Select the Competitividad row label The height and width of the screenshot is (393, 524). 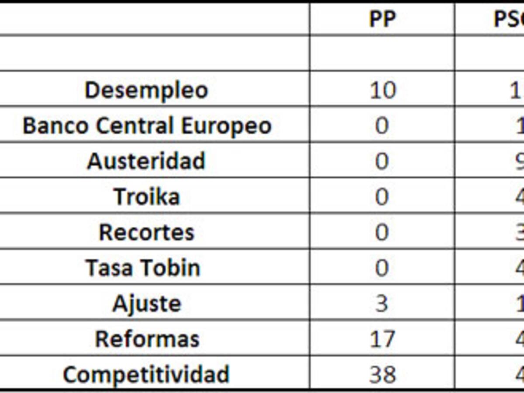coord(146,374)
